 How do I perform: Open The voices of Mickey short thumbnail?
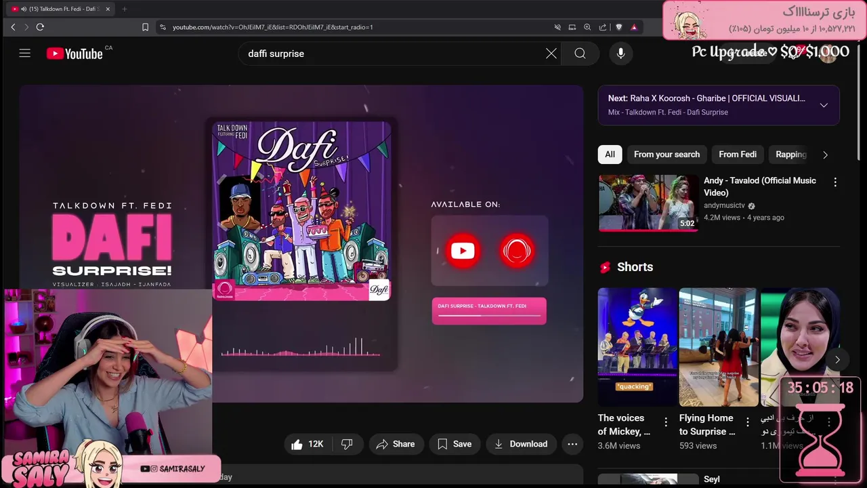[x=637, y=347]
